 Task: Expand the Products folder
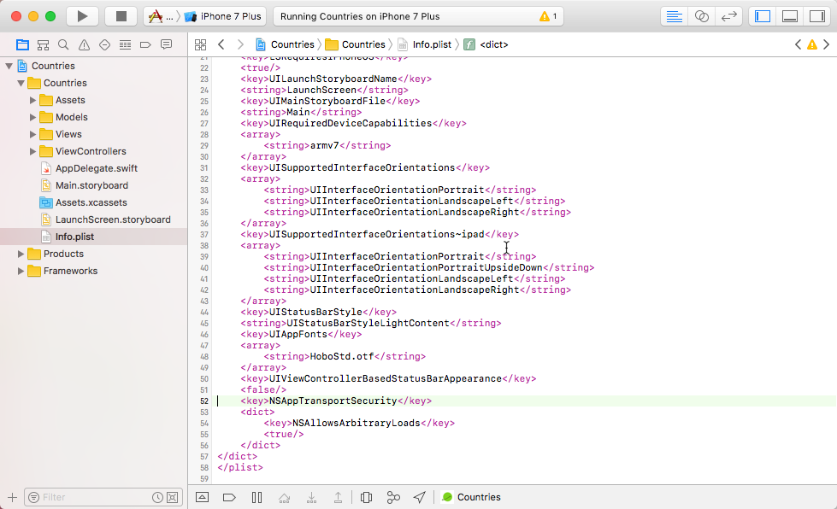(21, 254)
